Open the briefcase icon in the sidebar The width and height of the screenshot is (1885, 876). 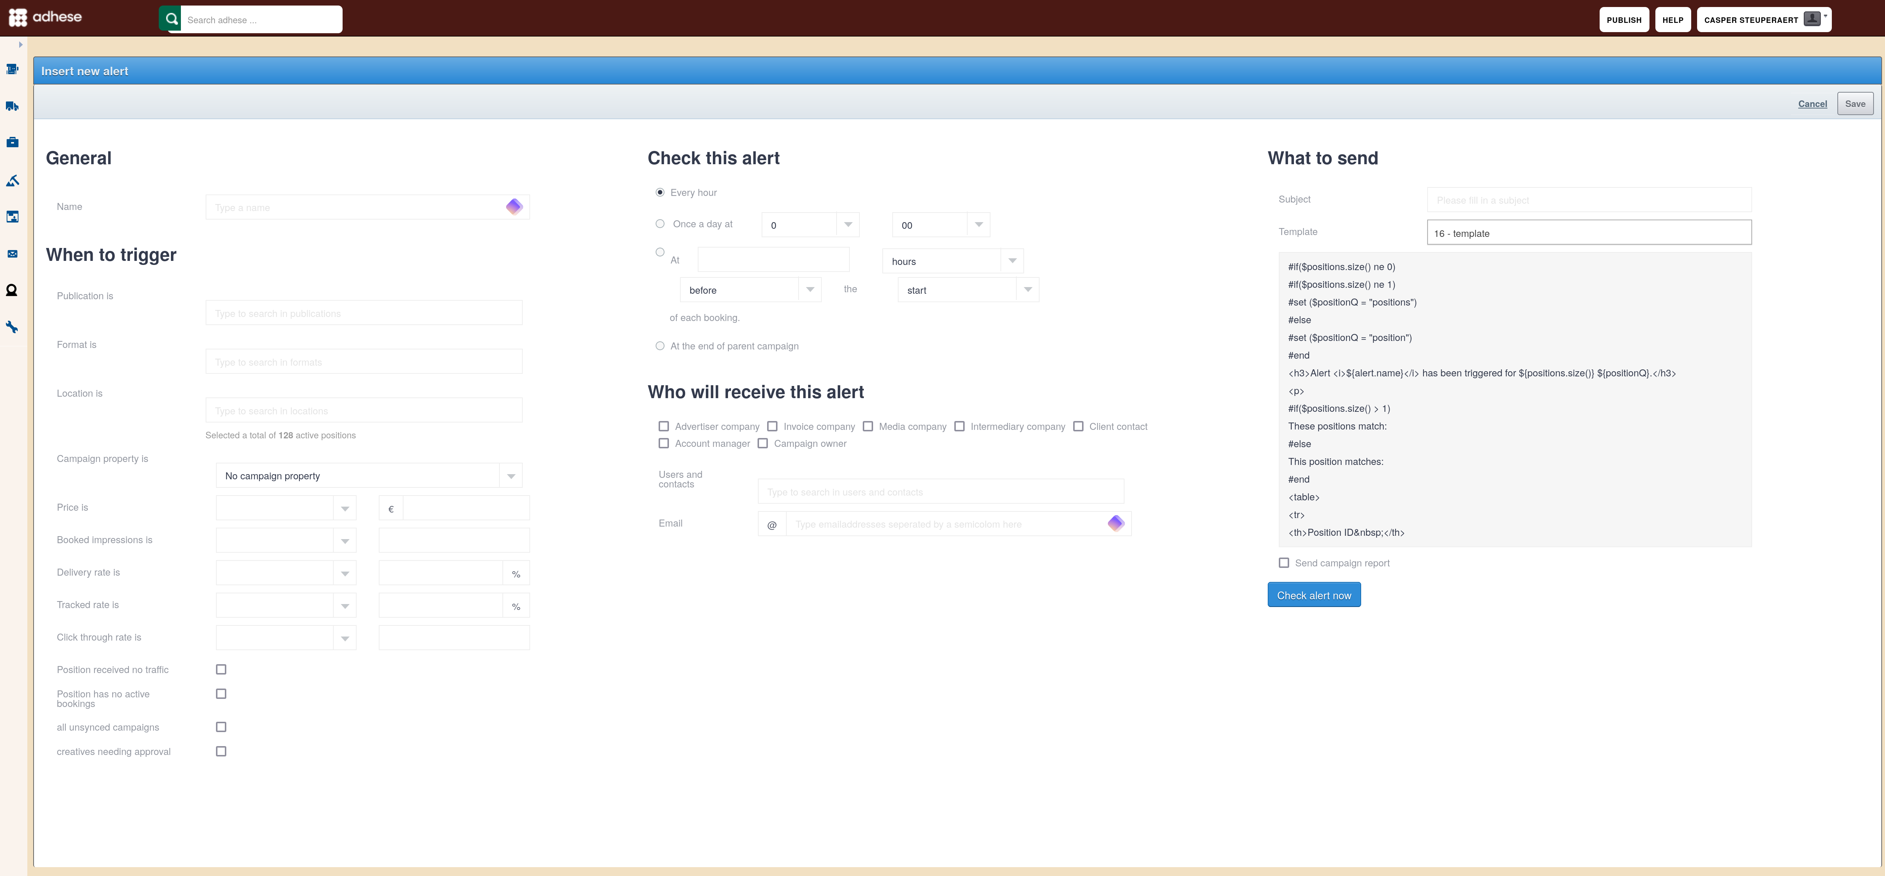click(13, 142)
